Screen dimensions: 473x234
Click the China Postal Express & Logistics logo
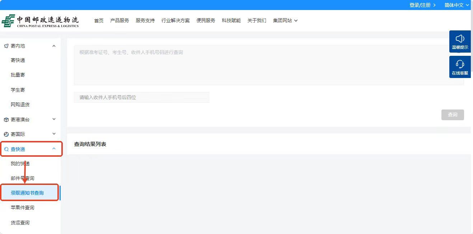point(40,21)
